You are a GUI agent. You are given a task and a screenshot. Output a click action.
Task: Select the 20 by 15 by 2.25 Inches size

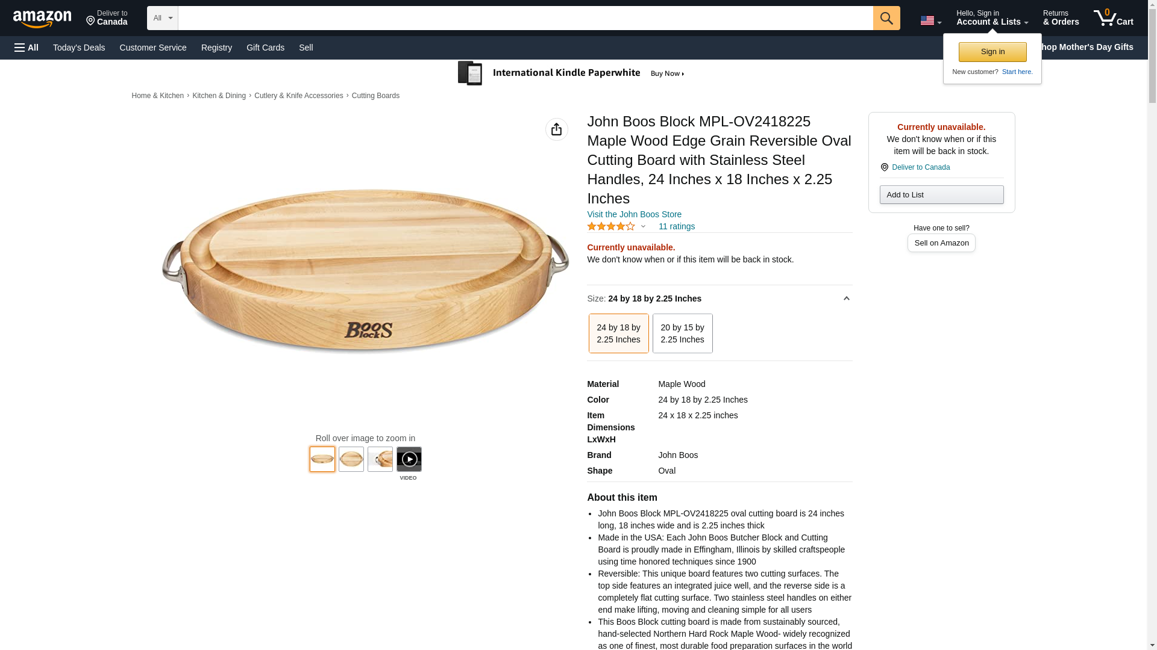click(x=682, y=333)
